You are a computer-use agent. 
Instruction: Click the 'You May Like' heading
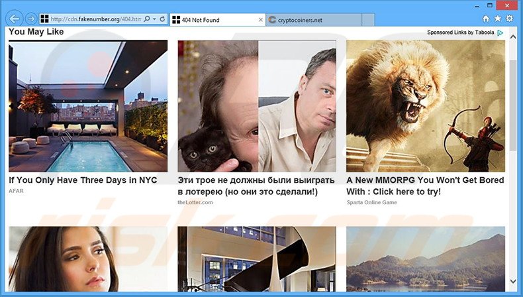[x=36, y=32]
